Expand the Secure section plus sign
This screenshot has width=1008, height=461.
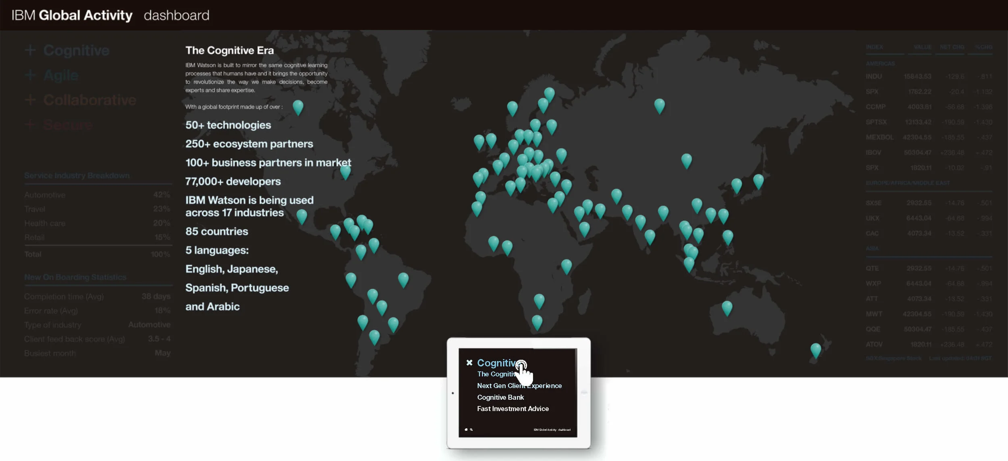pyautogui.click(x=30, y=125)
